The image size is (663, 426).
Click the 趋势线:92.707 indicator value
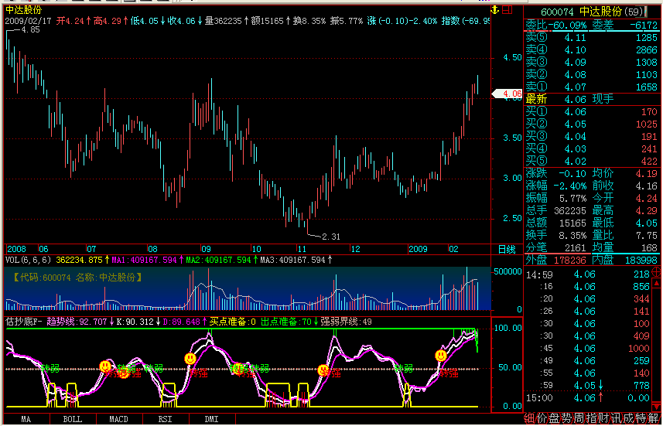click(77, 322)
